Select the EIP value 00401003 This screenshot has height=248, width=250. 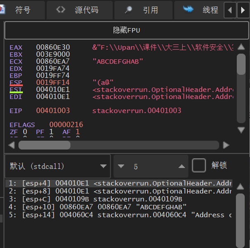pyautogui.click(x=53, y=111)
